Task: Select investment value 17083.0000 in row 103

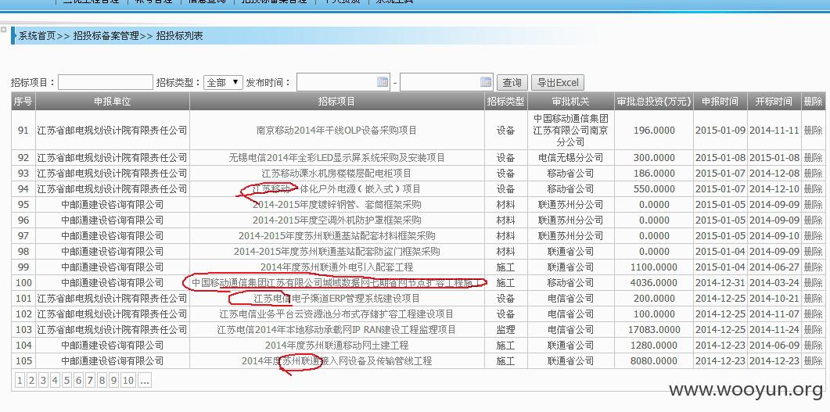Action: click(654, 329)
